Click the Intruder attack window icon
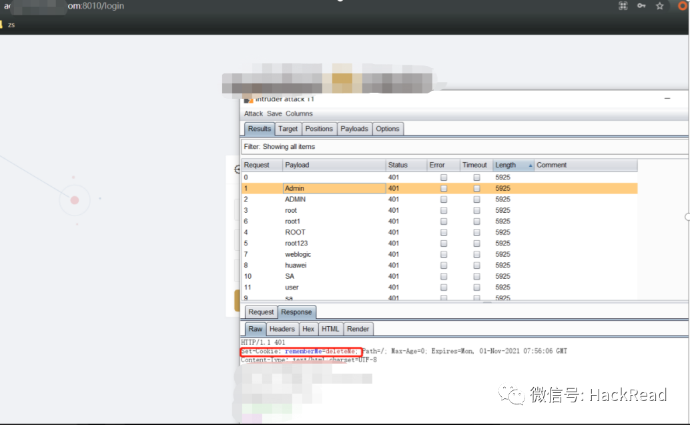Viewport: 690px width, 425px height. coord(249,99)
